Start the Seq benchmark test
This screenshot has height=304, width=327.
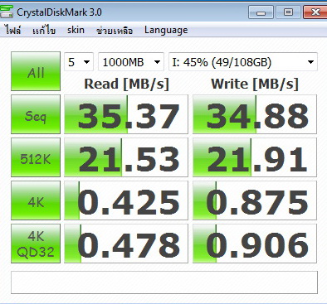click(x=36, y=114)
